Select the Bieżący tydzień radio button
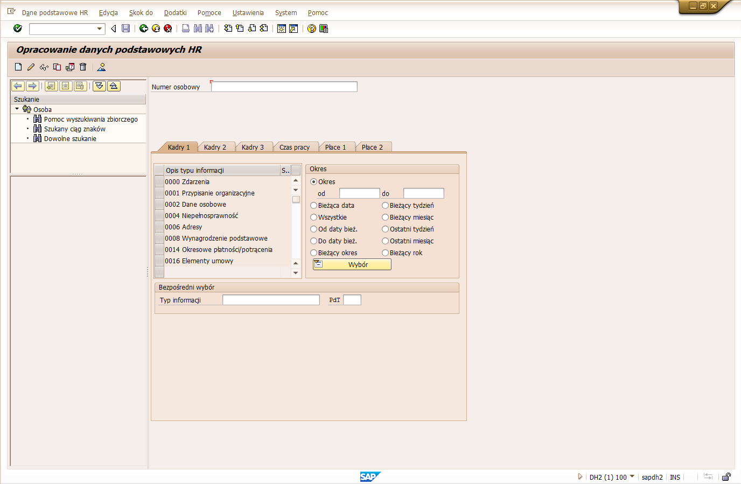Screen dimensions: 741x484 (385, 206)
